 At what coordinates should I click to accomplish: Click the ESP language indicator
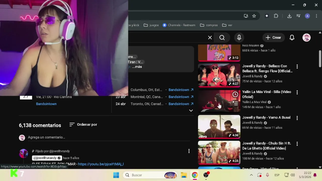tap(277, 175)
